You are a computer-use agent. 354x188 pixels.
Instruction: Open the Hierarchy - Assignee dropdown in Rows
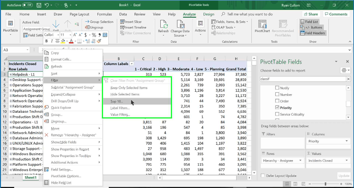point(300,160)
